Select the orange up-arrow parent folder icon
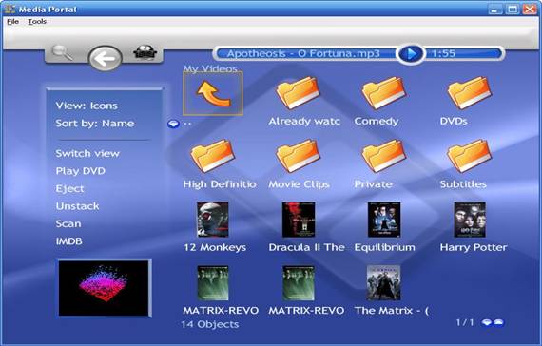Screen dimensions: 542x346 [x=213, y=93]
